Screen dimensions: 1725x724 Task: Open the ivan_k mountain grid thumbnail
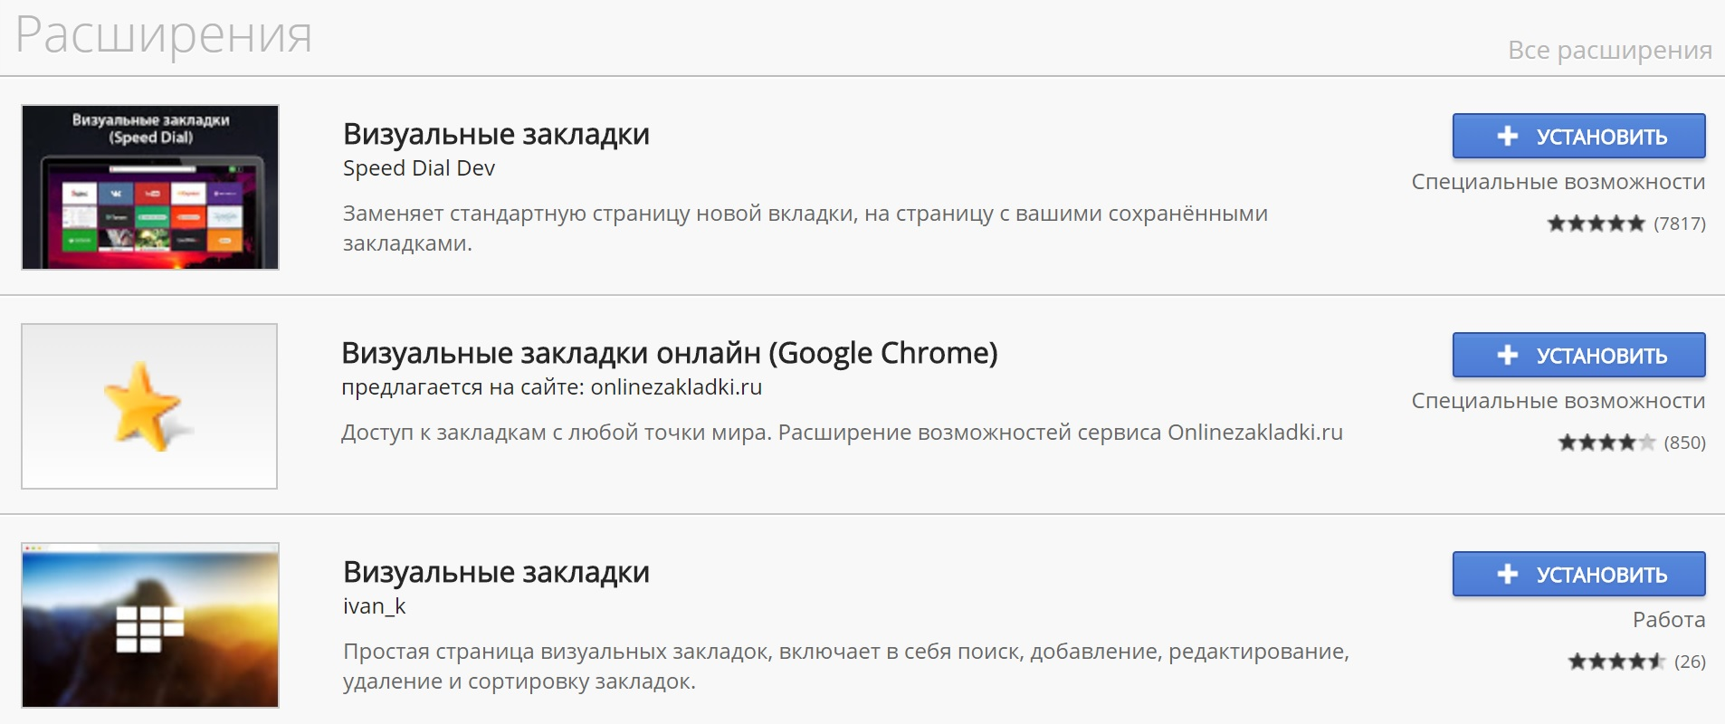point(150,625)
